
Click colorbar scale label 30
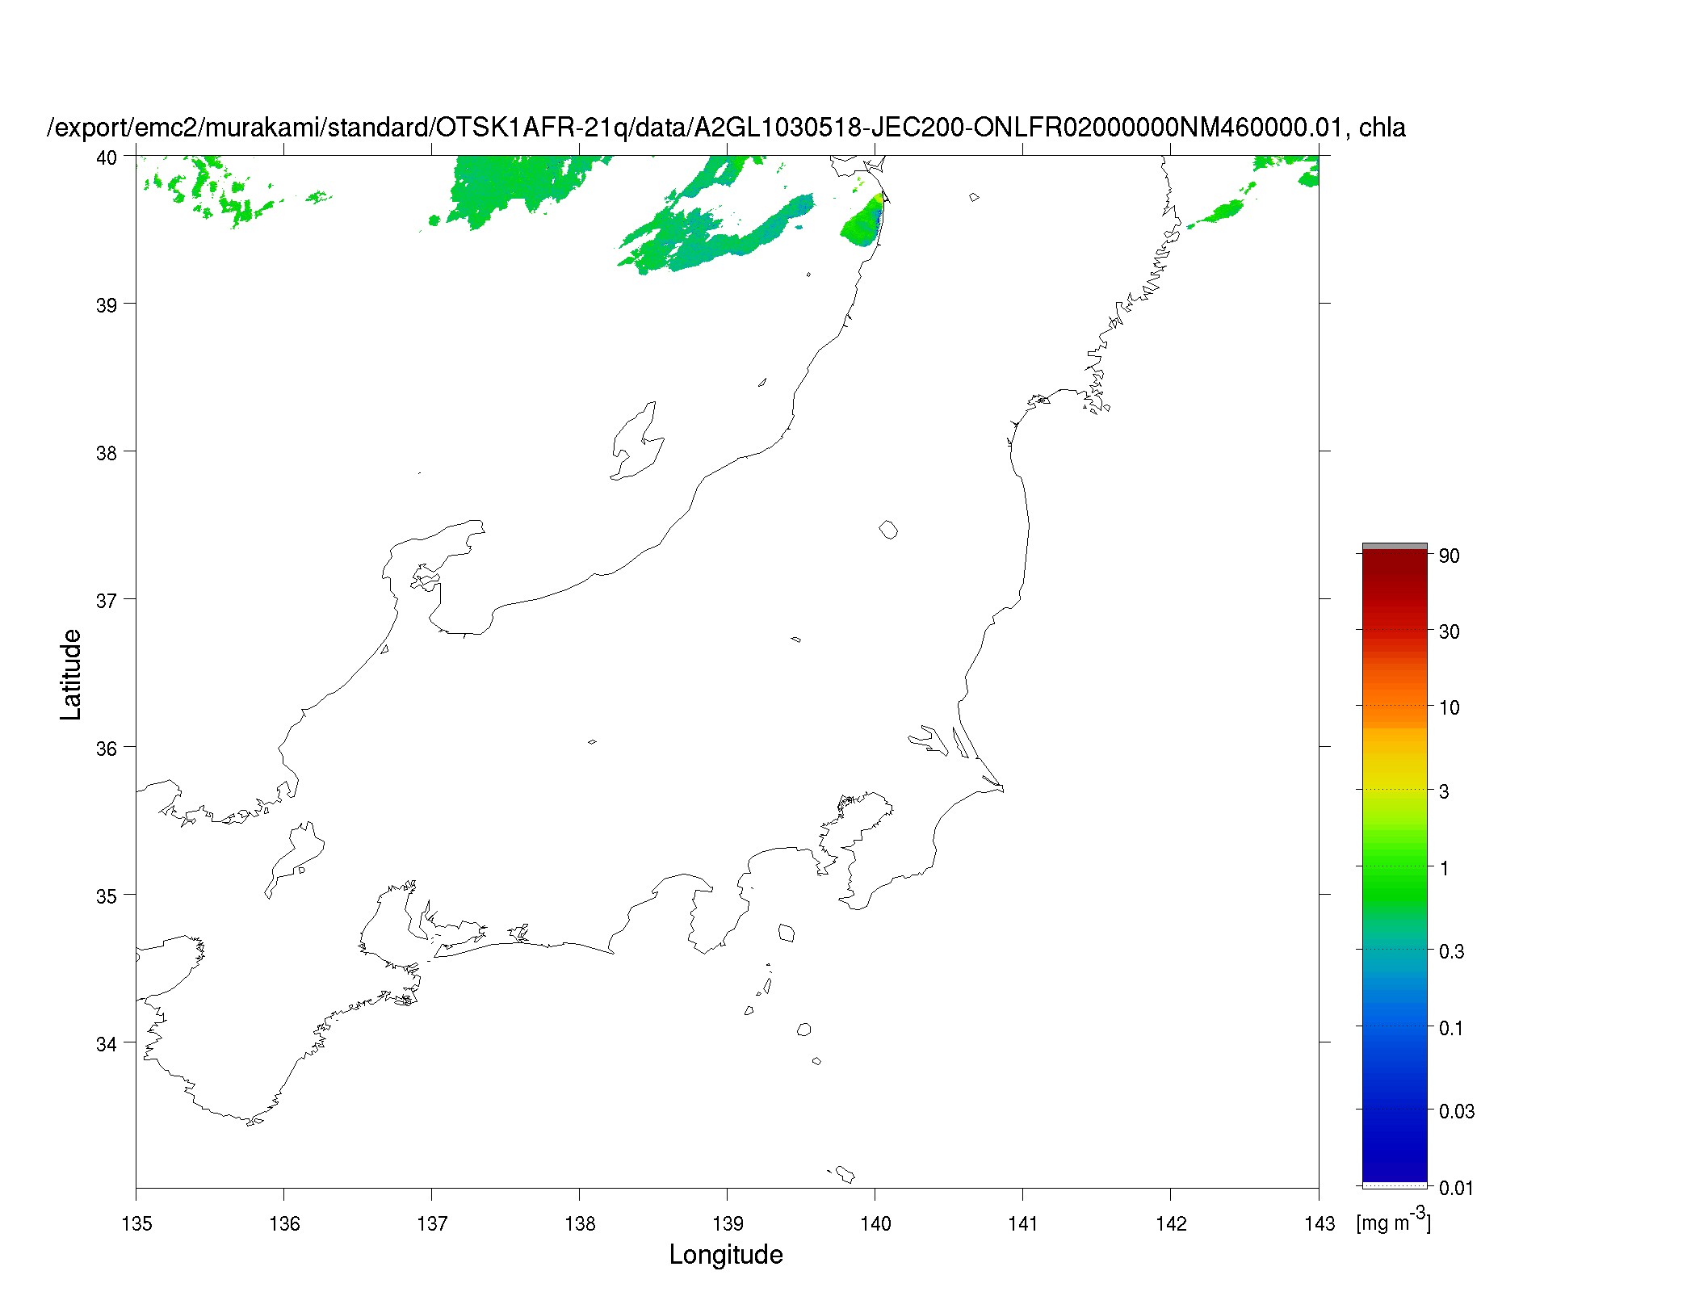coord(1450,631)
